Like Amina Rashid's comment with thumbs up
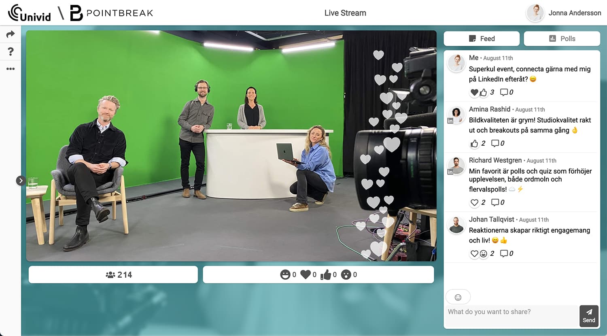Screen dimensions: 607x336 [x=474, y=143]
